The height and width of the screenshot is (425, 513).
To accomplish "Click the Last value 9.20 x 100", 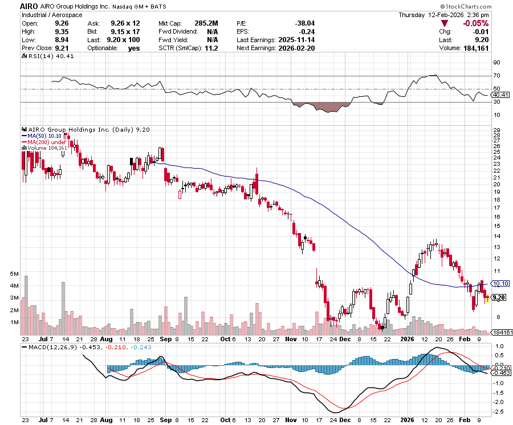I will point(123,40).
